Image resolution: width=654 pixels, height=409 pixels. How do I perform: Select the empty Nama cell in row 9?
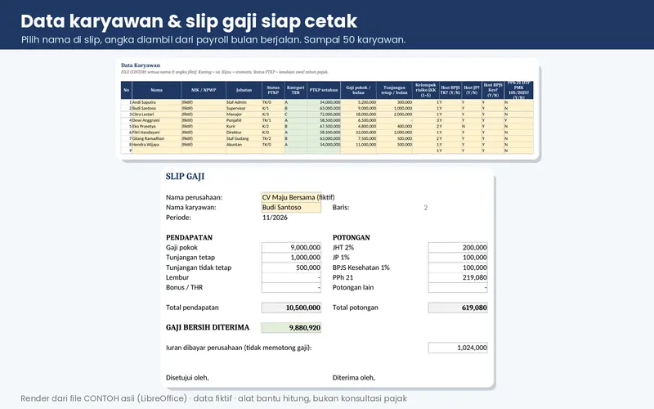156,151
